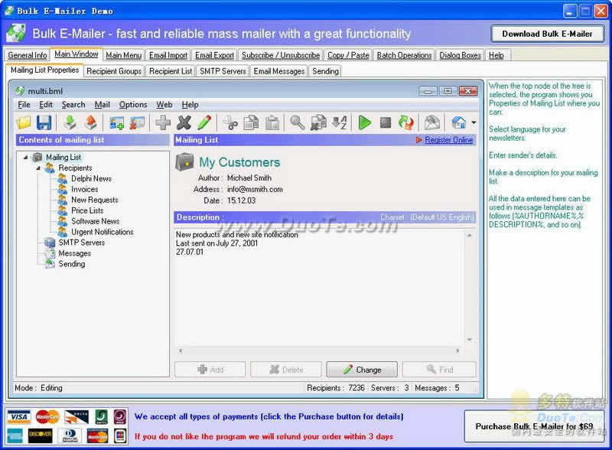Click the Resend green-orange arrows icon
Screen dimensions: 612x450
[406, 122]
